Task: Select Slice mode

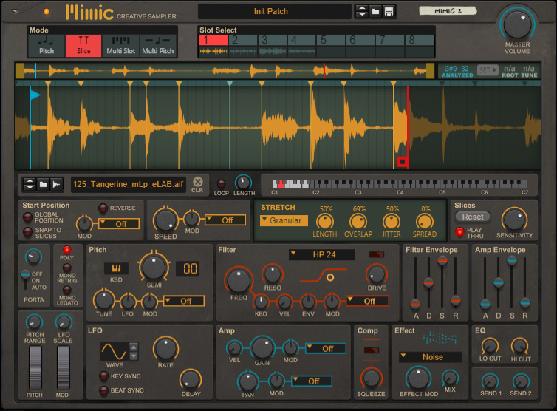Action: tap(83, 46)
